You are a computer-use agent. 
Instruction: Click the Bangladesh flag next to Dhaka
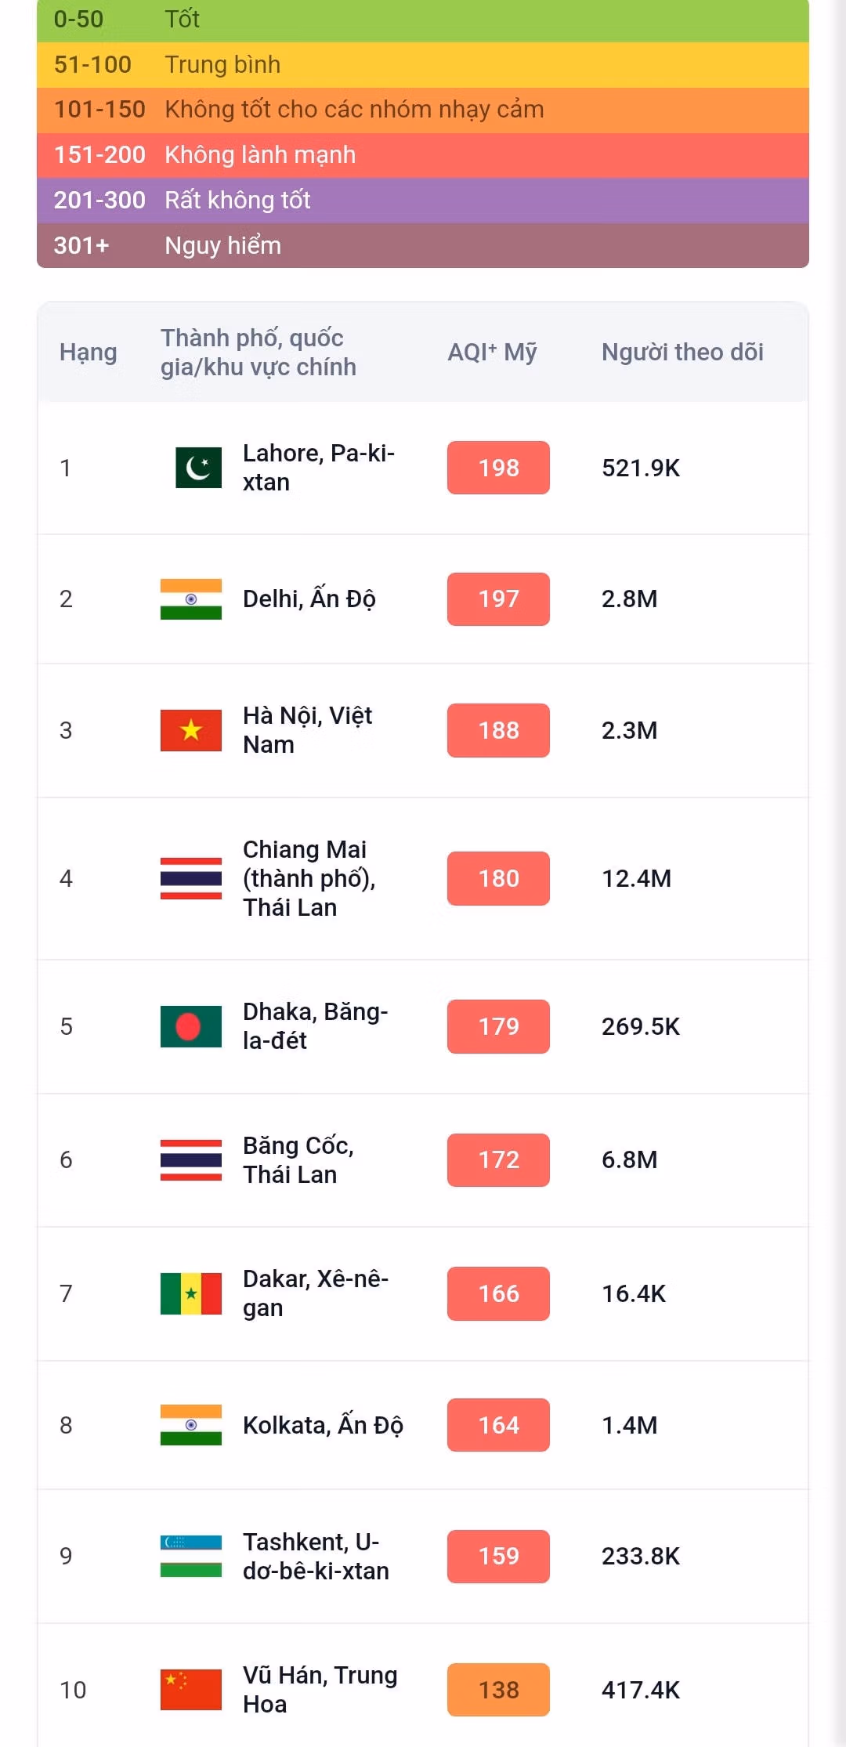click(x=191, y=1026)
